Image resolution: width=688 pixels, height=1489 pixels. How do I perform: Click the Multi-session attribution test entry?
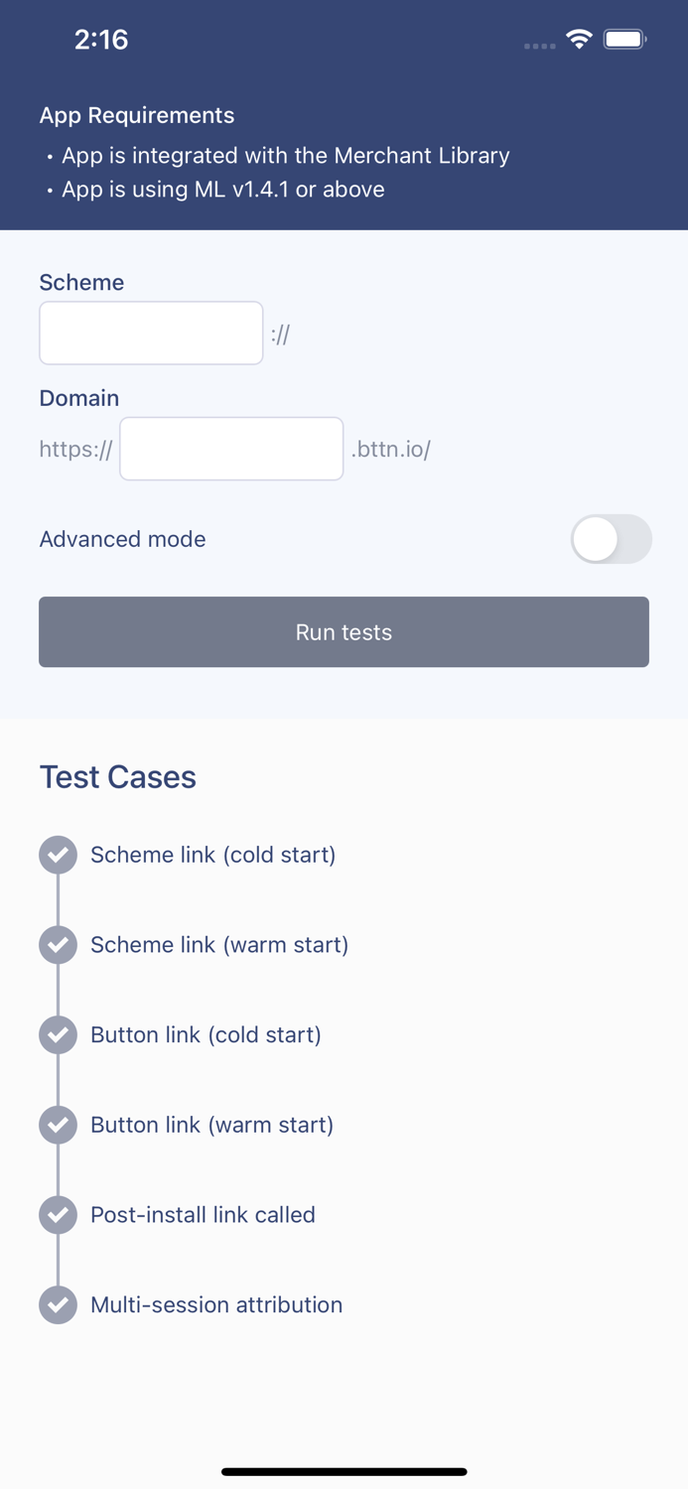(215, 1304)
